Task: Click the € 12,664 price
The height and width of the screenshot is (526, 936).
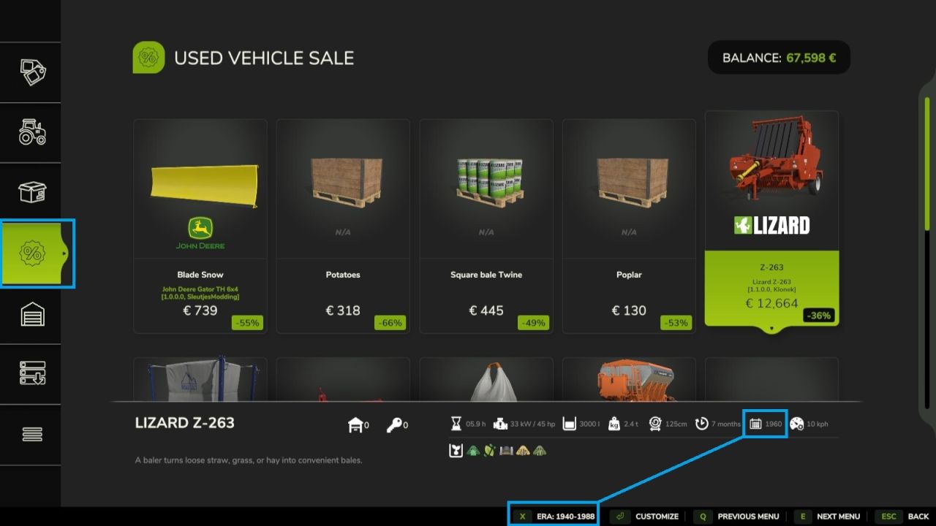Action: tap(771, 303)
